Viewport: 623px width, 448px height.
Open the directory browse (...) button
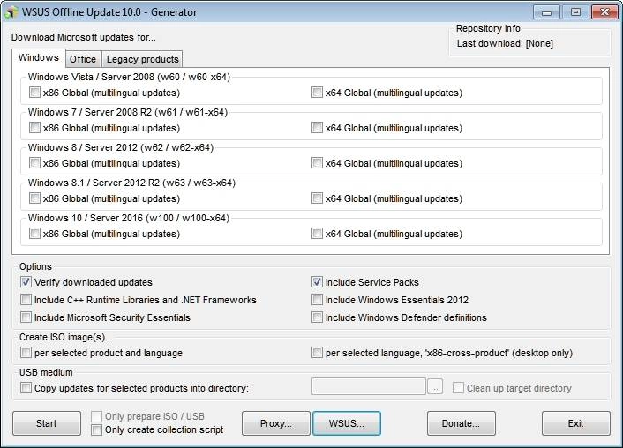pyautogui.click(x=435, y=386)
